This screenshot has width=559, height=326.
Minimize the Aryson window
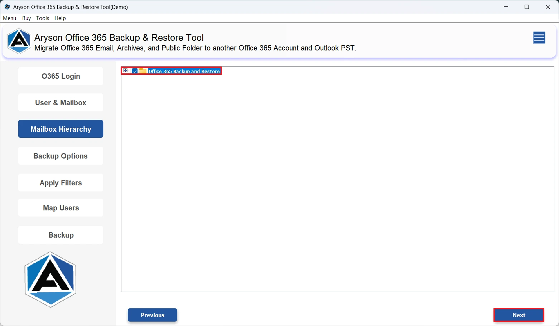(x=506, y=7)
